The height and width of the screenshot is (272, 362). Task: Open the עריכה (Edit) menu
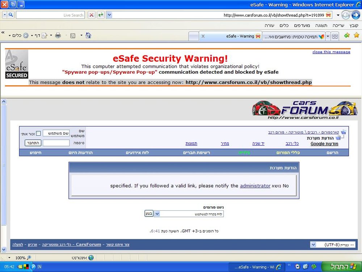click(x=338, y=25)
